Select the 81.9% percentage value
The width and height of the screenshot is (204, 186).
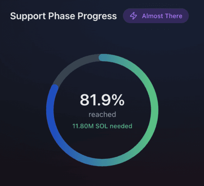click(102, 100)
